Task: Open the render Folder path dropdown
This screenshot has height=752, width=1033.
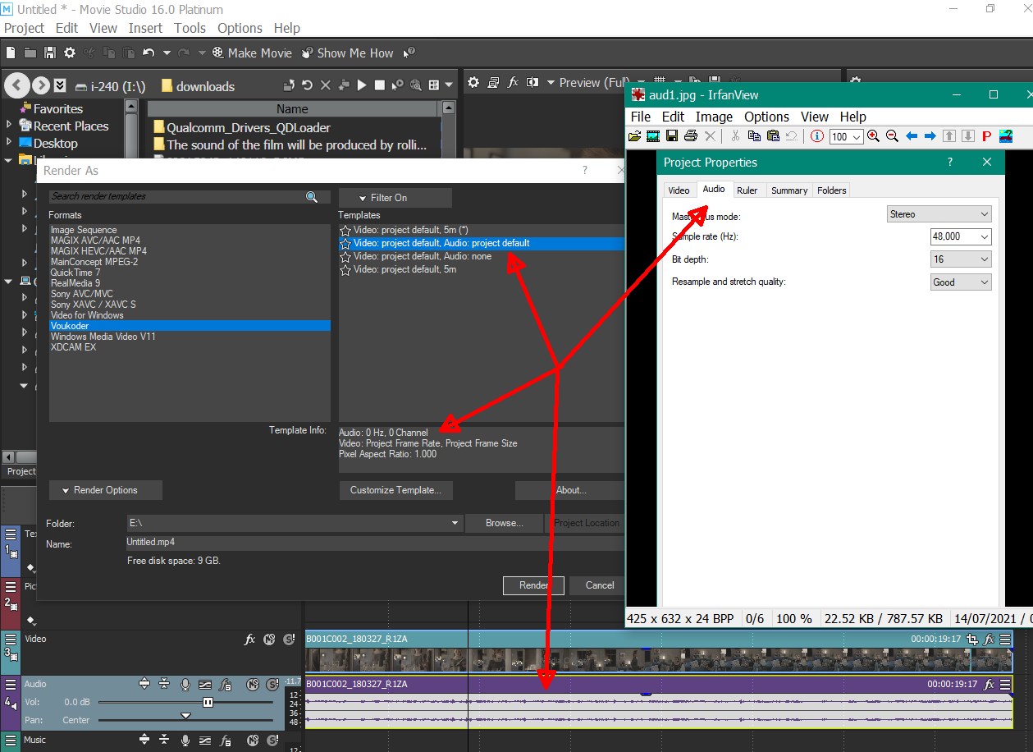Action: click(455, 523)
